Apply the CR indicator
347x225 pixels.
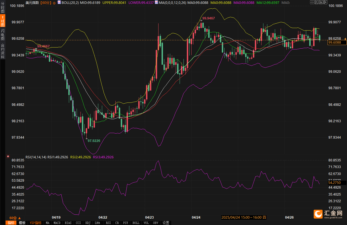(117, 223)
